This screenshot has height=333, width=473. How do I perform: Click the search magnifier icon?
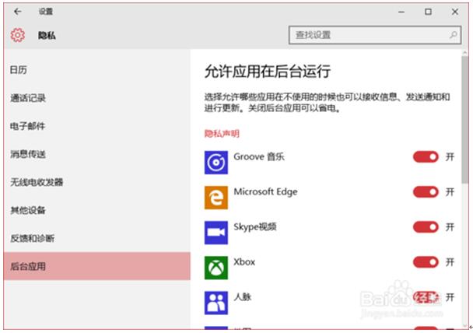pos(454,35)
